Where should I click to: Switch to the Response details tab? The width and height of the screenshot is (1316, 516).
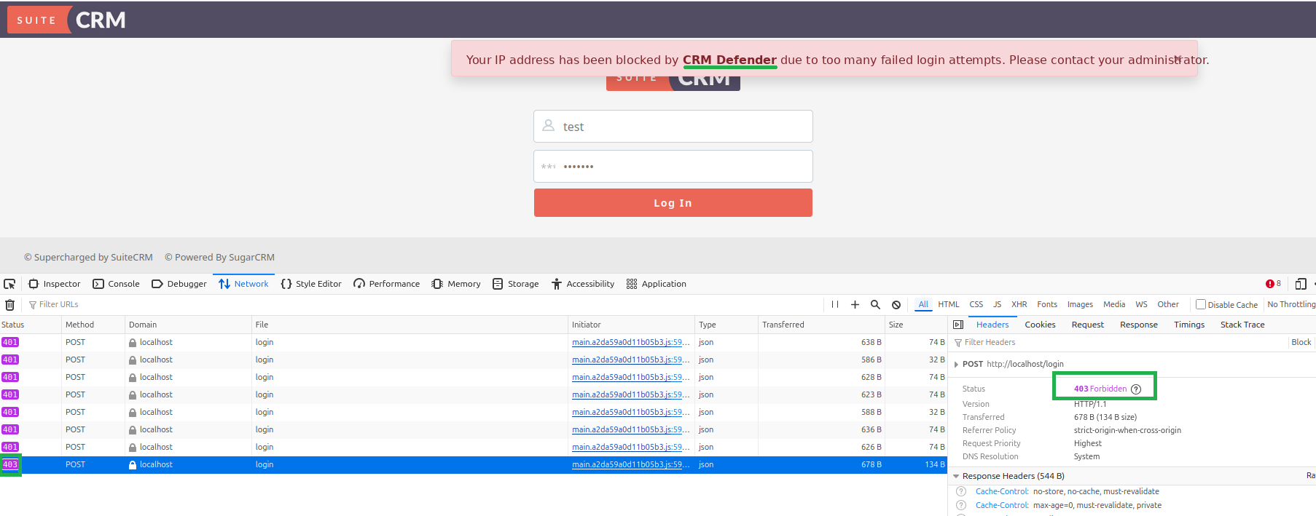coord(1139,325)
